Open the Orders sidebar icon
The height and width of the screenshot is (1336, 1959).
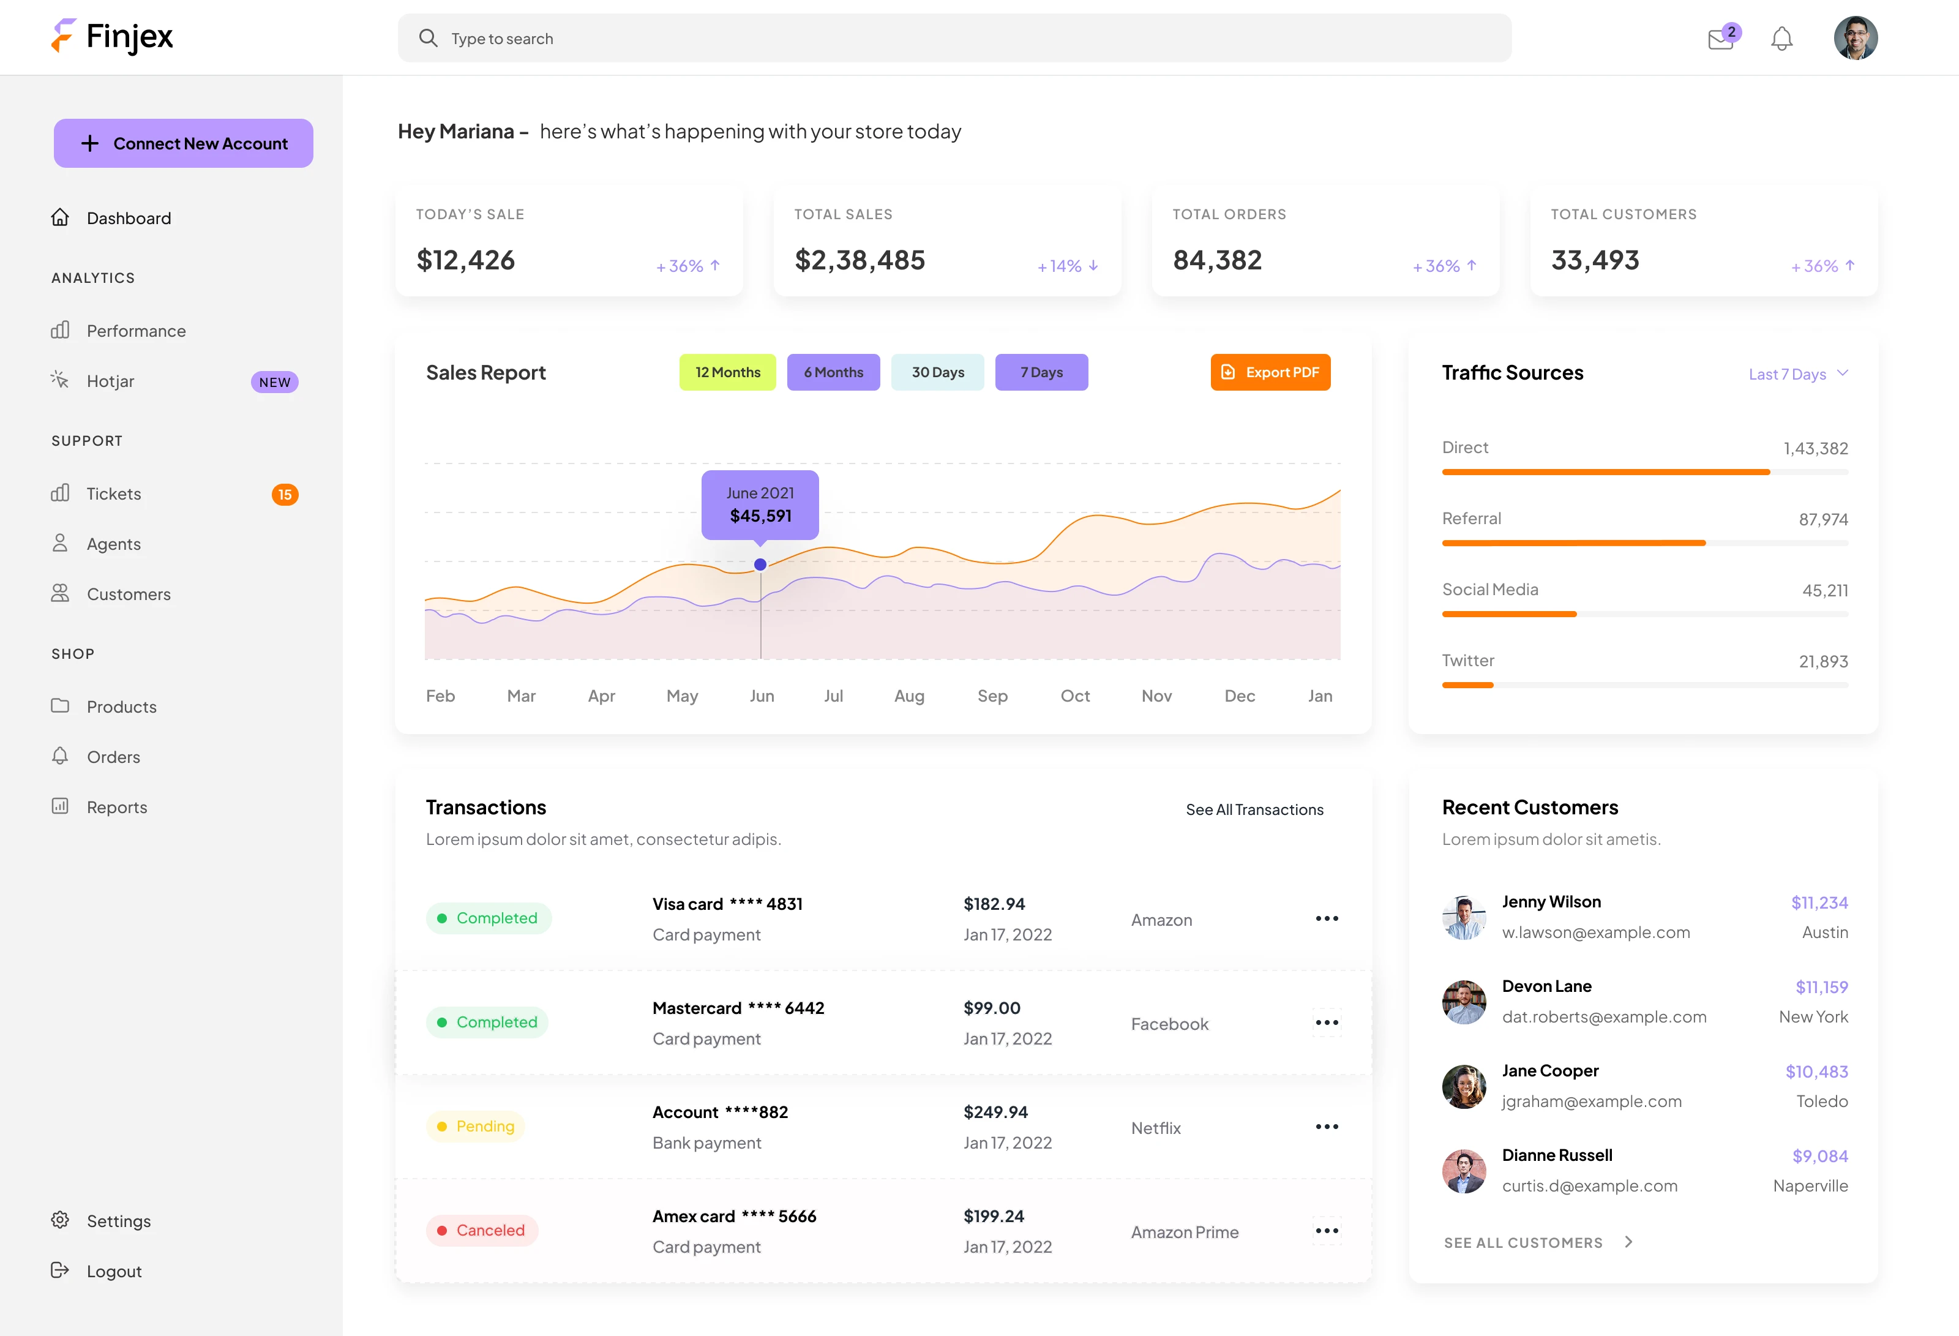pos(60,756)
